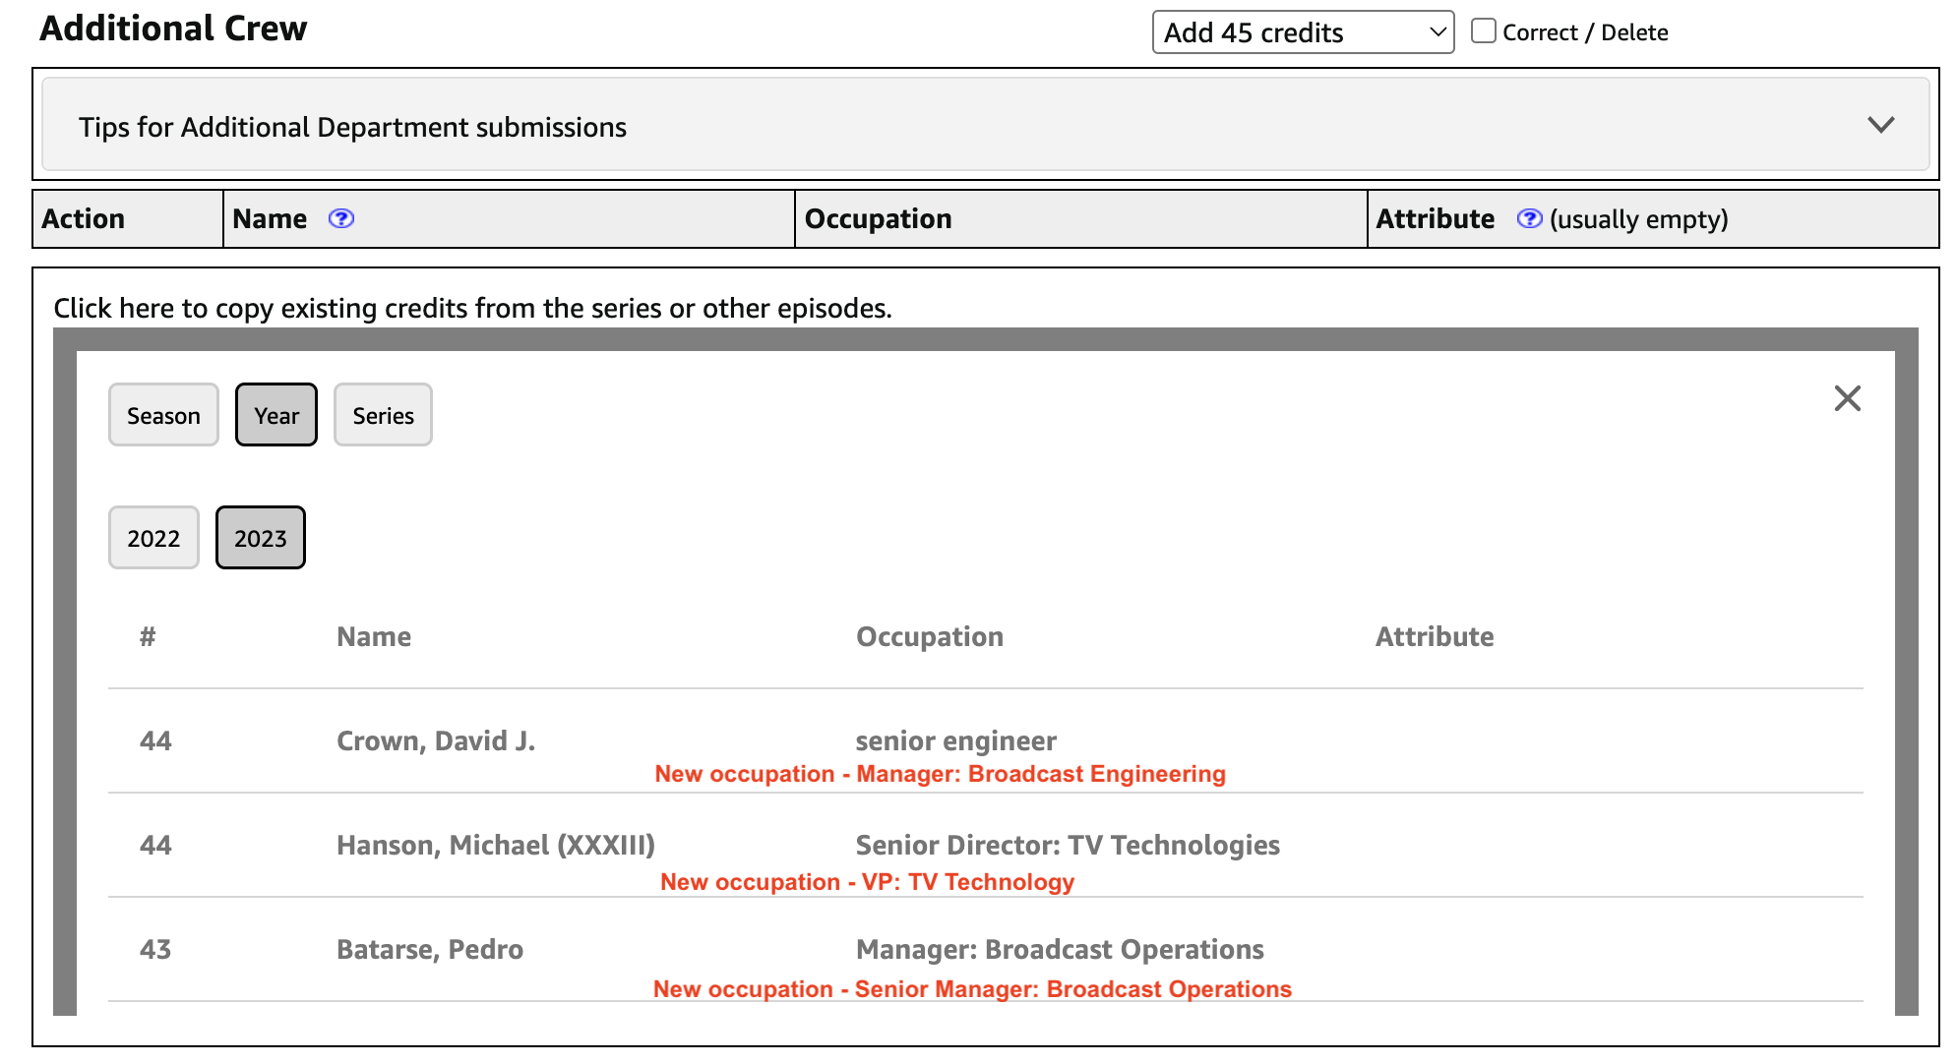Select the Hanson, Michael (XXXIII) credit row
The image size is (1958, 1064).
[495, 845]
